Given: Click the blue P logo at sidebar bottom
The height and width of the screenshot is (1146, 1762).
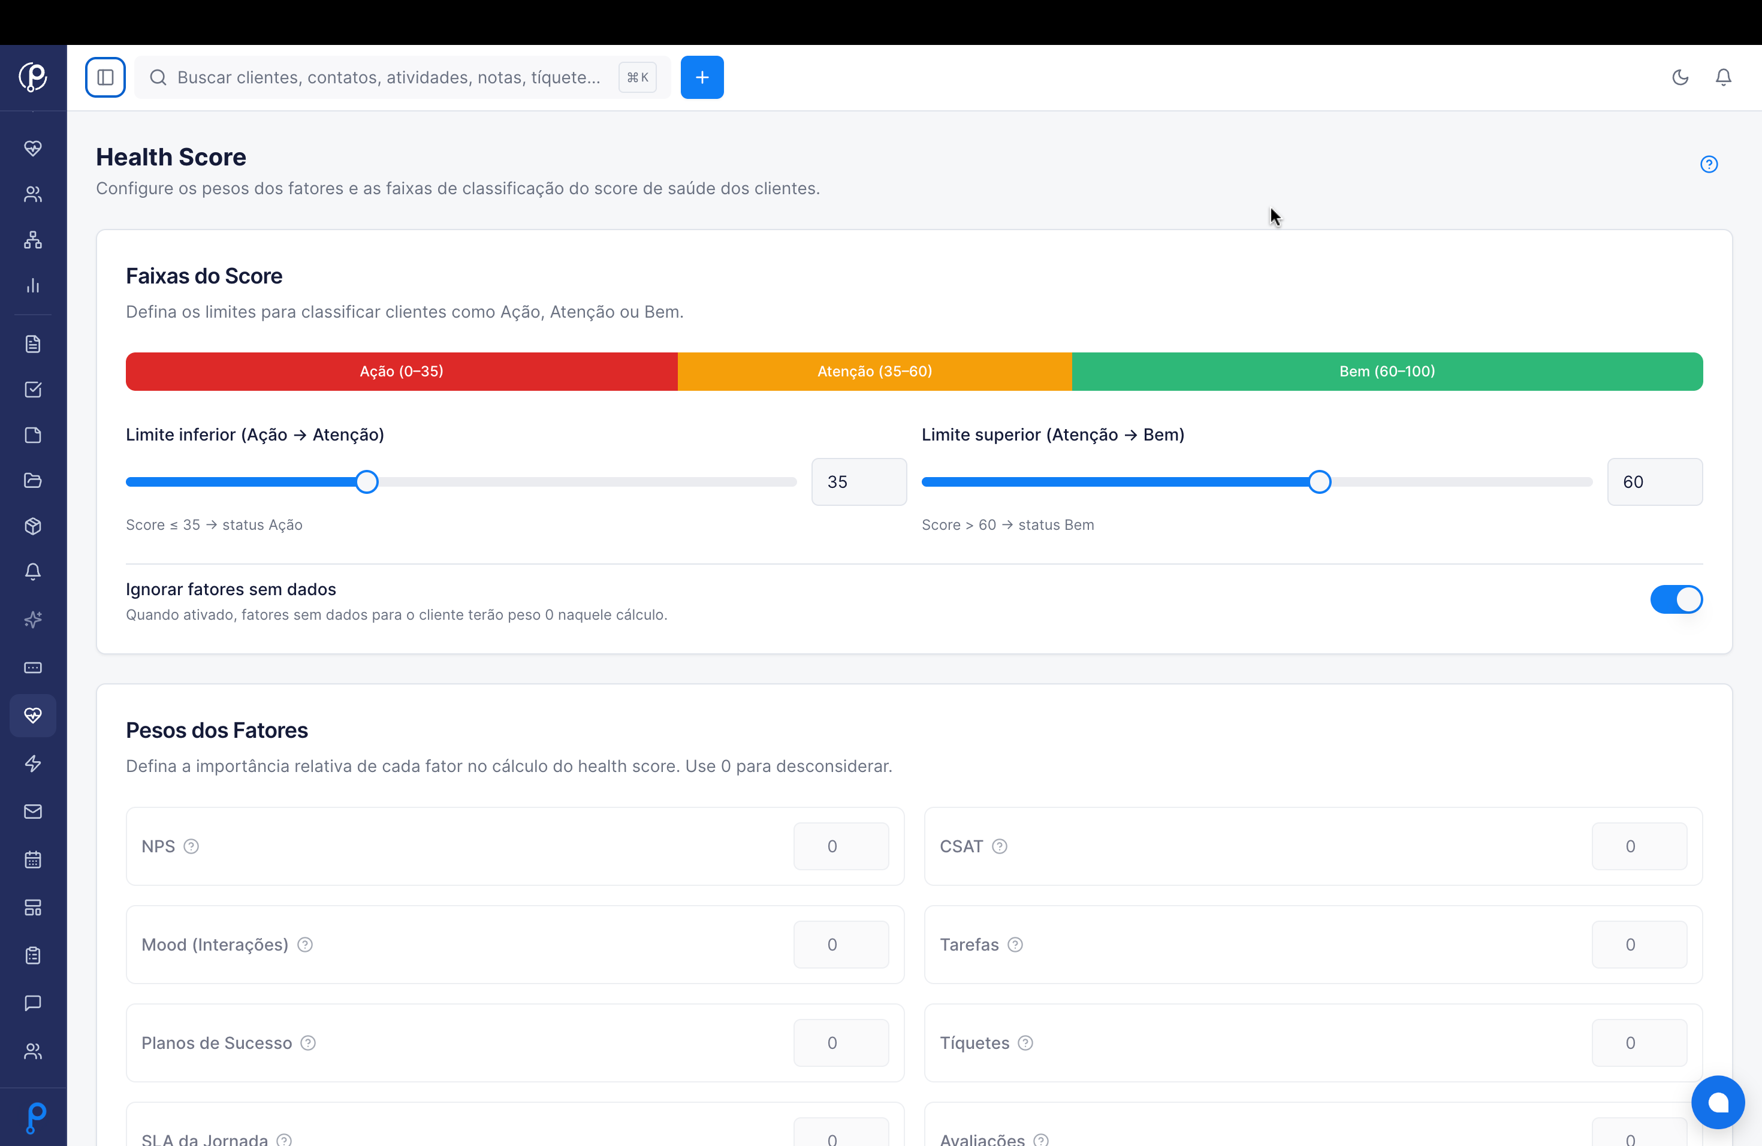Looking at the screenshot, I should [x=35, y=1118].
